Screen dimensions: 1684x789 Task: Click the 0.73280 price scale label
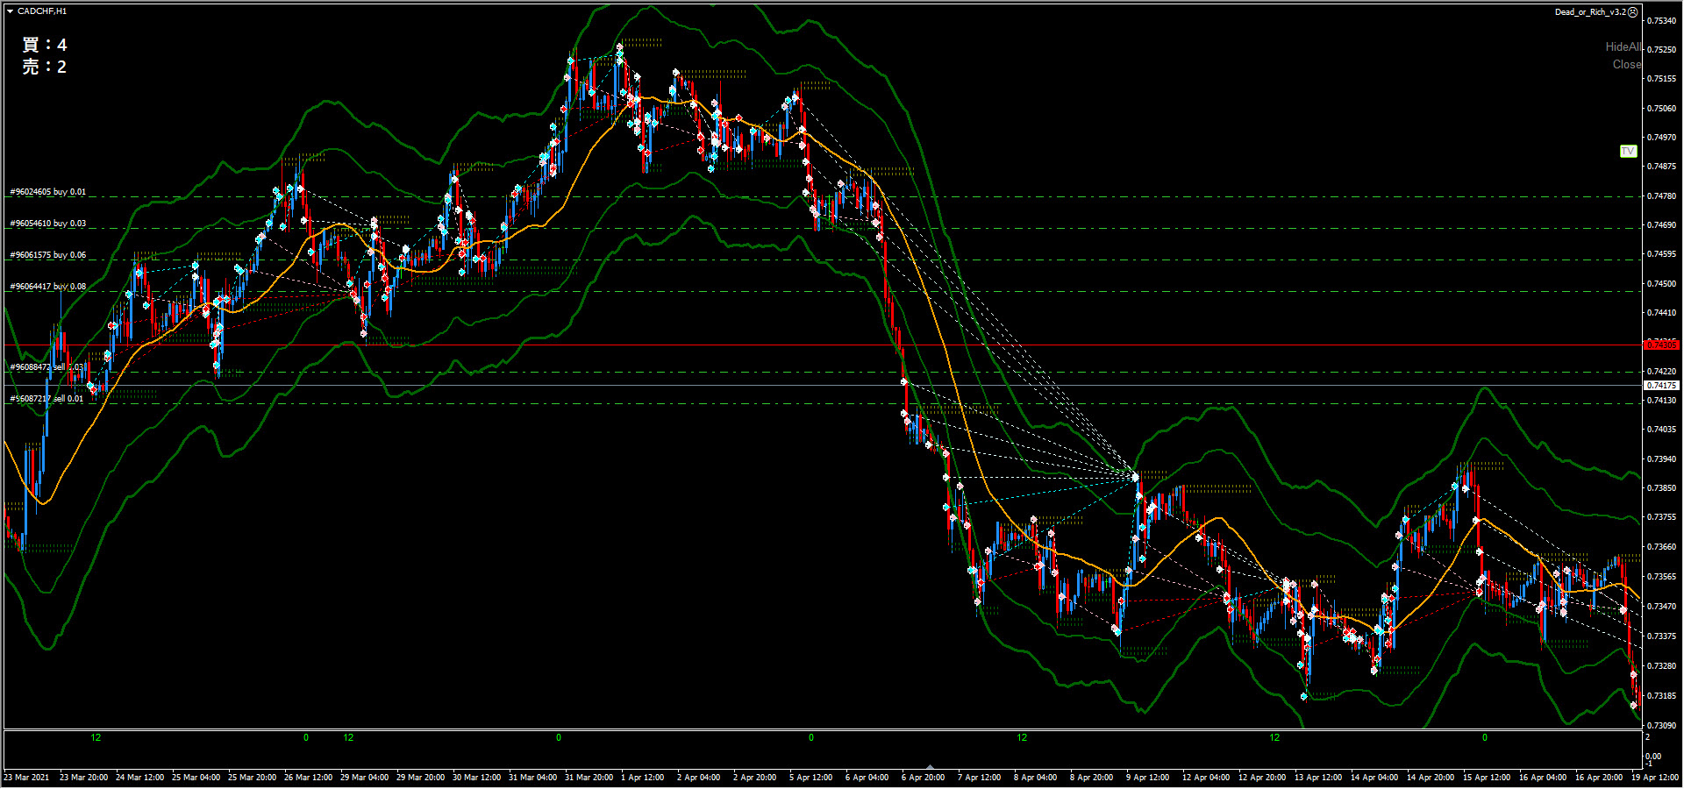pos(1661,666)
